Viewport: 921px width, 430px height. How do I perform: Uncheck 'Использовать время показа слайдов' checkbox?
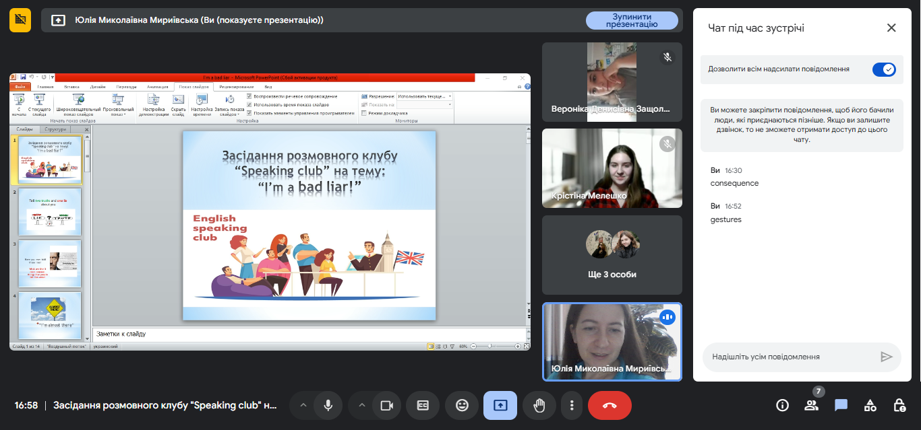pyautogui.click(x=249, y=105)
